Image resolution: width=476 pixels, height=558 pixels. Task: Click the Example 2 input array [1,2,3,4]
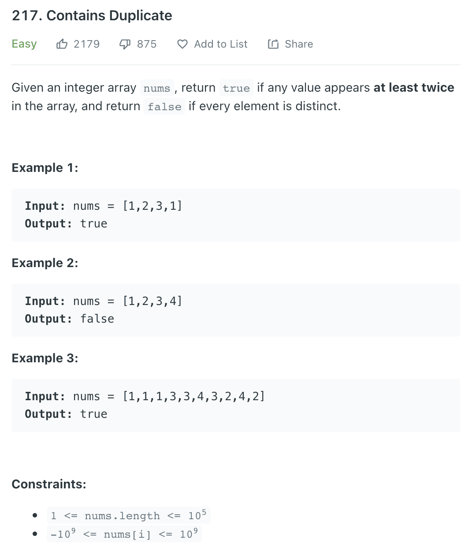[x=152, y=301]
